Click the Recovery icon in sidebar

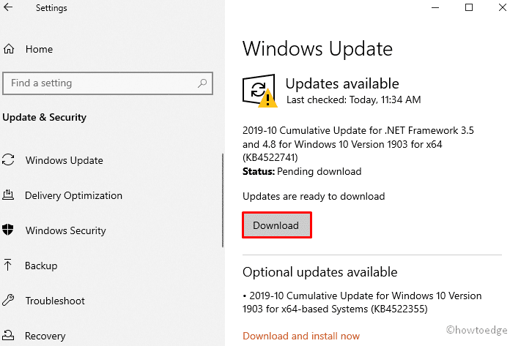(9, 336)
